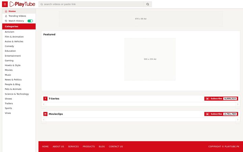Click the search magnifier button
The height and width of the screenshot is (152, 243).
[x=148, y=4]
